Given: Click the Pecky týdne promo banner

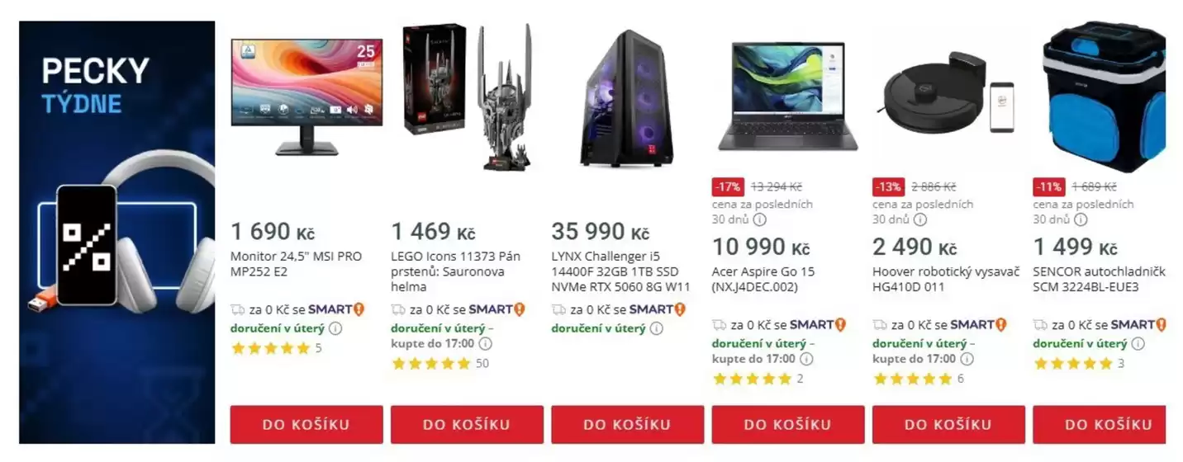Looking at the screenshot, I should (116, 233).
